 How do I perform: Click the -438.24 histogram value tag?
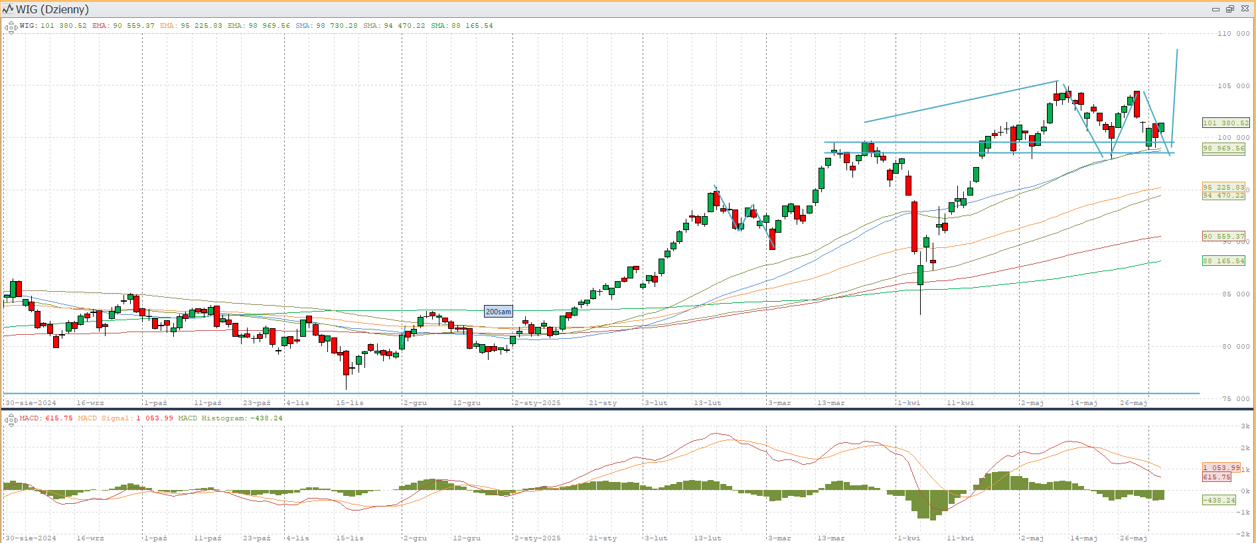[x=1219, y=500]
